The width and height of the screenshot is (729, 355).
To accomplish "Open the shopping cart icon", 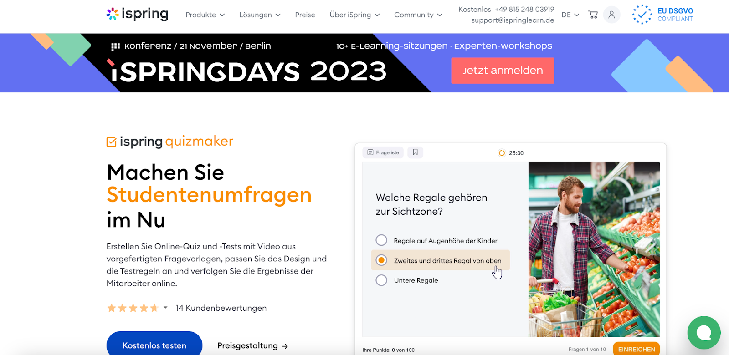I will pyautogui.click(x=593, y=15).
